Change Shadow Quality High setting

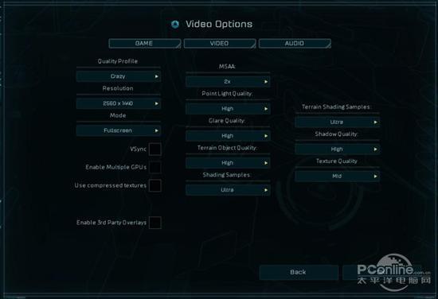click(x=337, y=149)
